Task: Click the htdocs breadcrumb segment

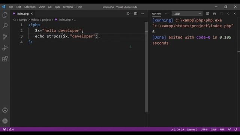Action: tap(35, 20)
